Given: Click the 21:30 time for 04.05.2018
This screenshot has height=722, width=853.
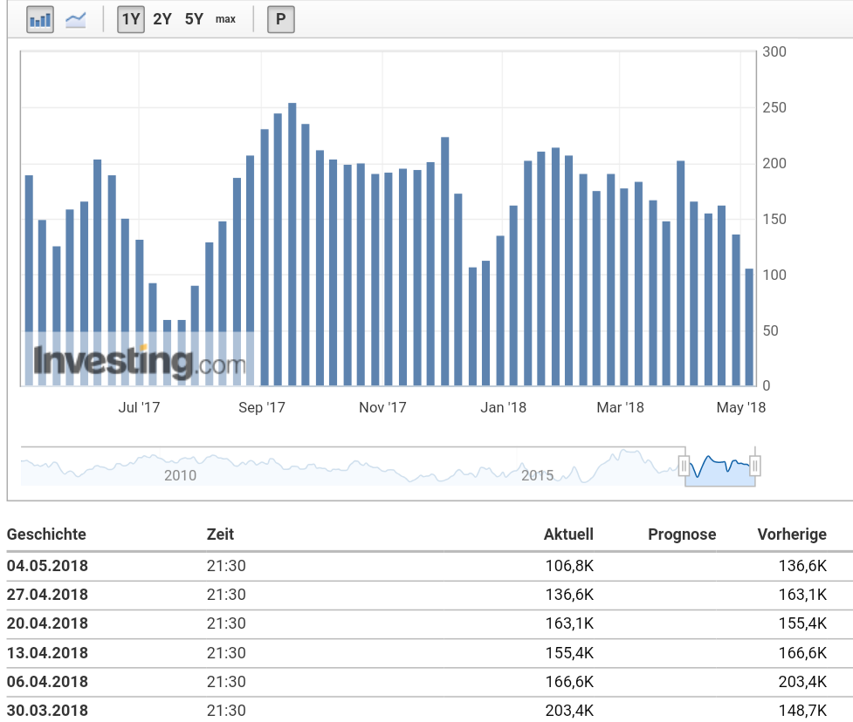Looking at the screenshot, I should pos(226,566).
